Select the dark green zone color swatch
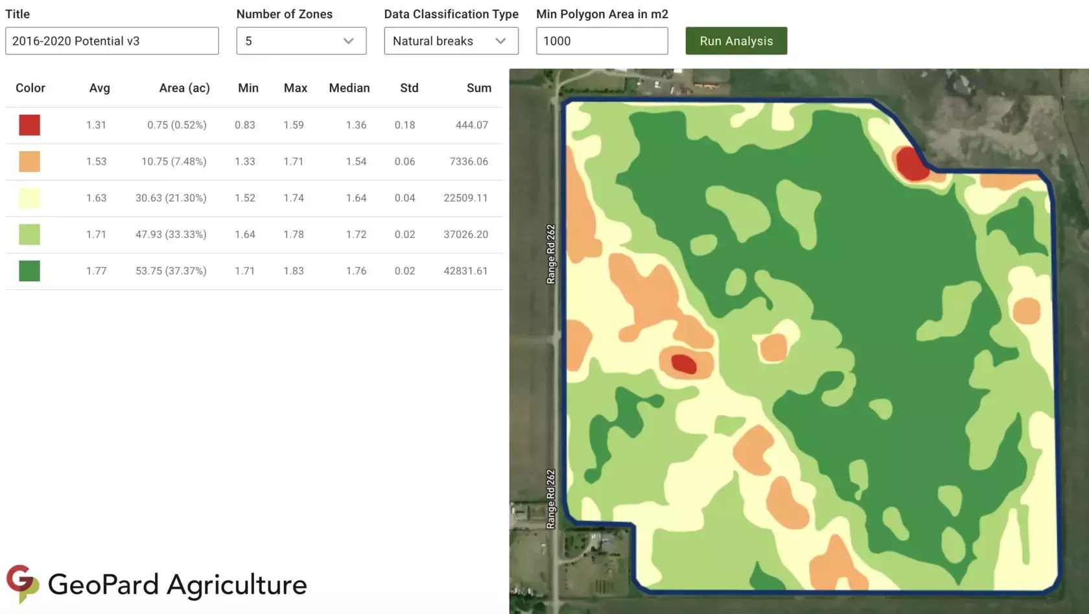Viewport: 1089px width, 614px height. (x=29, y=270)
